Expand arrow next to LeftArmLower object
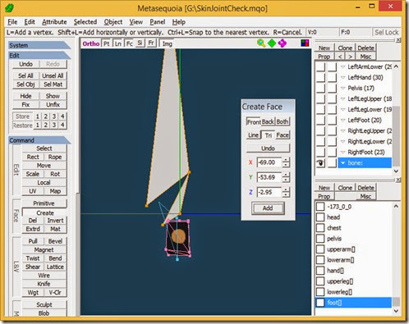409x324 pixels. (342, 66)
